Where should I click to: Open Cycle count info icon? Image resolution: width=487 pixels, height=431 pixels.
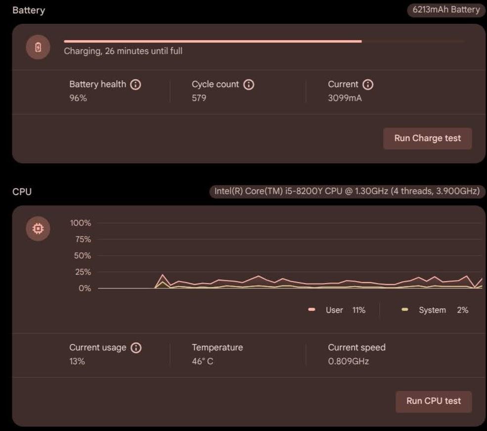[249, 85]
